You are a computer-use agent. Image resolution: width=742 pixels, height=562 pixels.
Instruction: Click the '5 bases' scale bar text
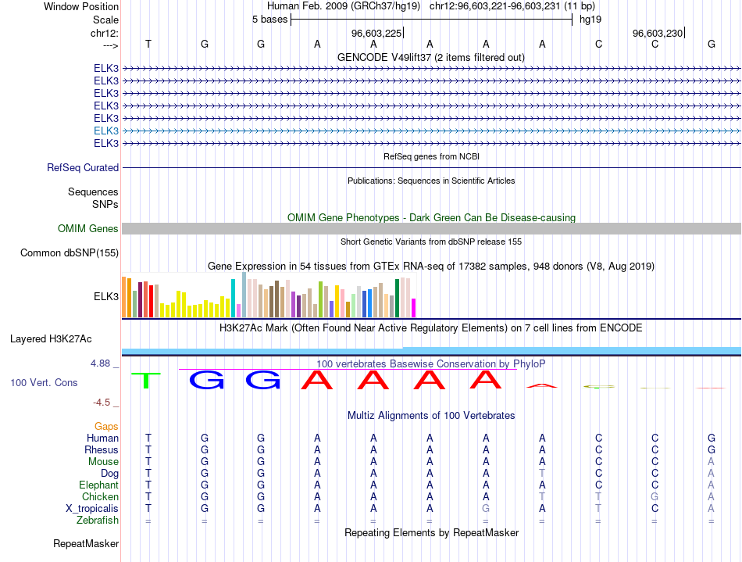click(269, 20)
